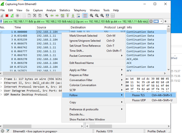Clear the display filter expression

point(151,21)
